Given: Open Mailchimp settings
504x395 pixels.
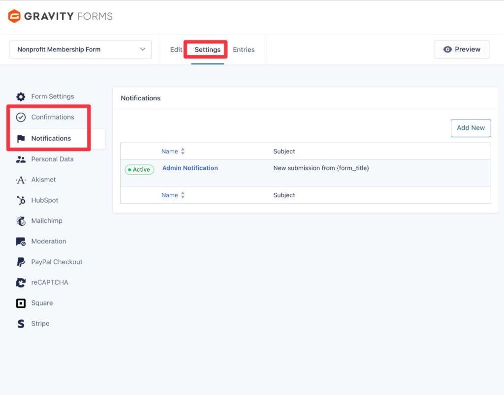Looking at the screenshot, I should [47, 221].
